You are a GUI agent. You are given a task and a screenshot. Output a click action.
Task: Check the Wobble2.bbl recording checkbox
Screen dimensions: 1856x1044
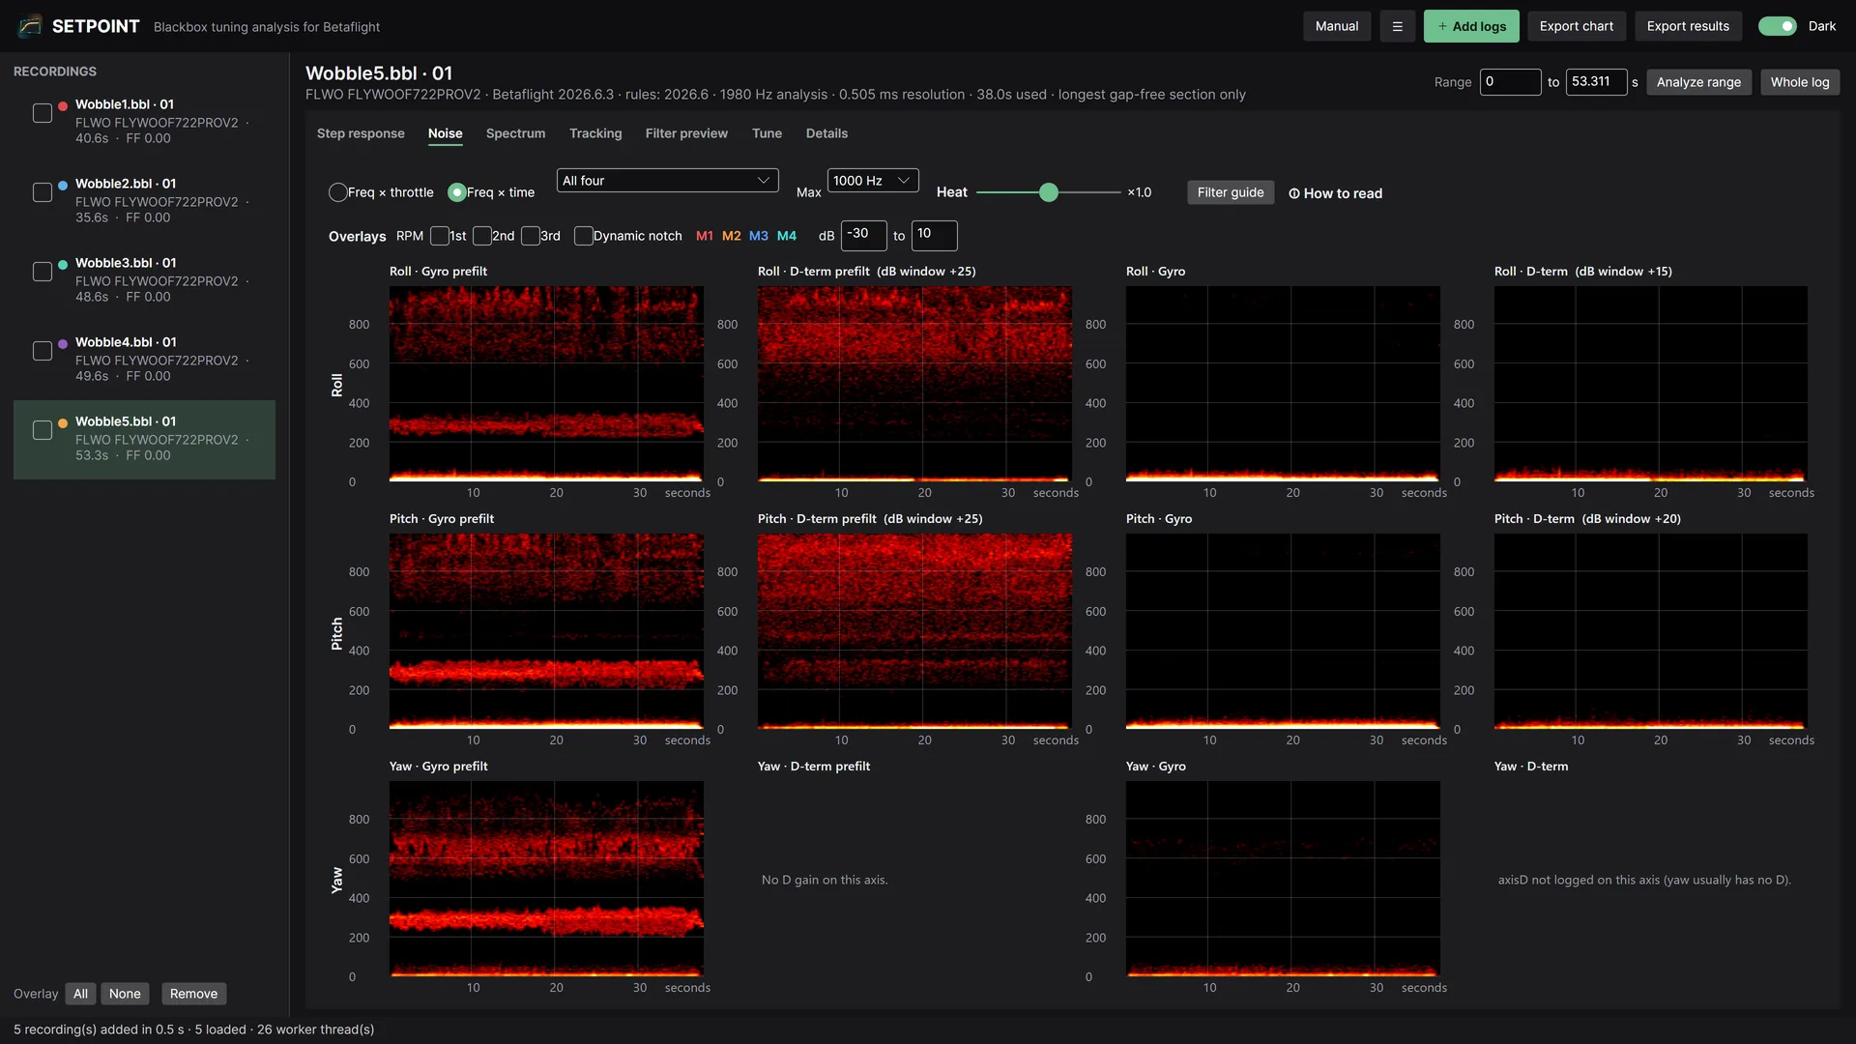43,192
